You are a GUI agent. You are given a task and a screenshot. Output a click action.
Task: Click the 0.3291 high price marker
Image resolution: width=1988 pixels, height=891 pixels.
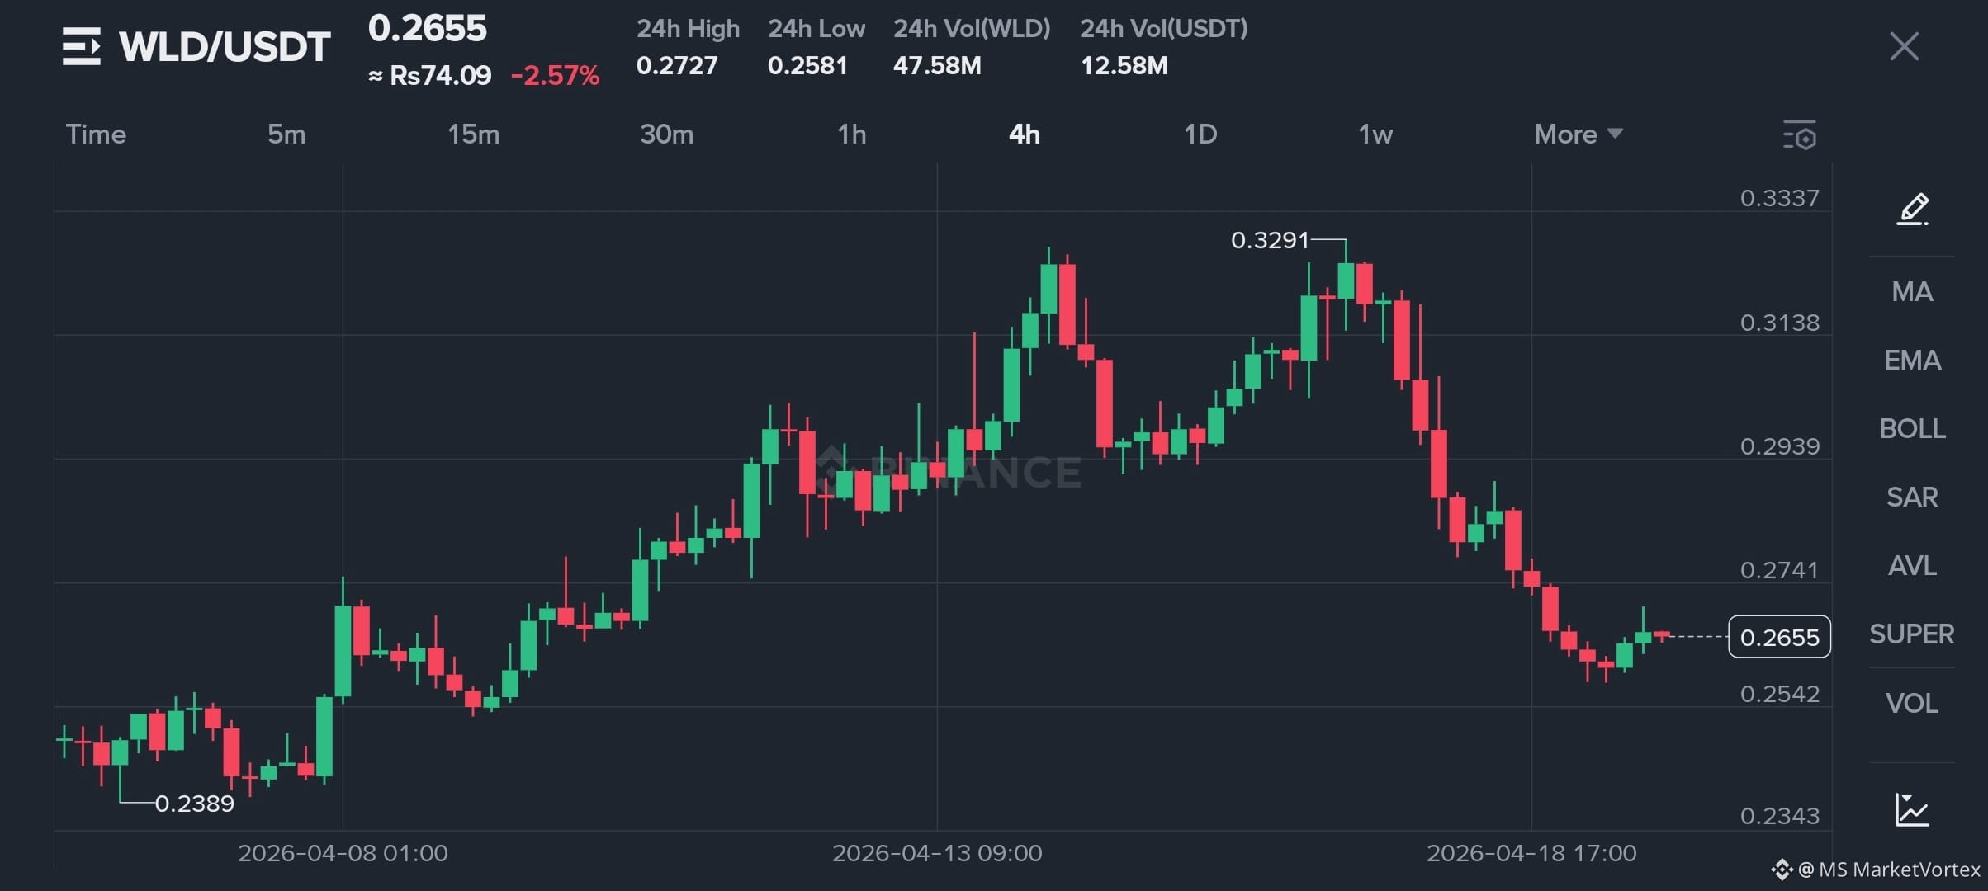point(1270,240)
